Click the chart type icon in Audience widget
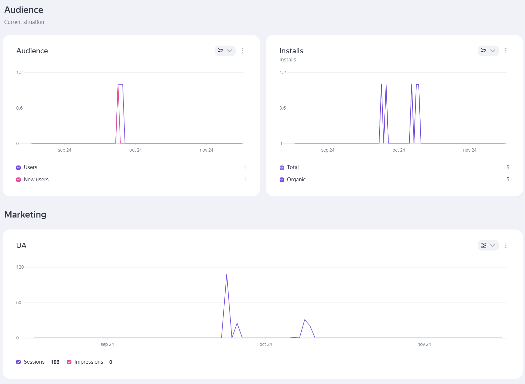525x384 pixels. (x=220, y=51)
